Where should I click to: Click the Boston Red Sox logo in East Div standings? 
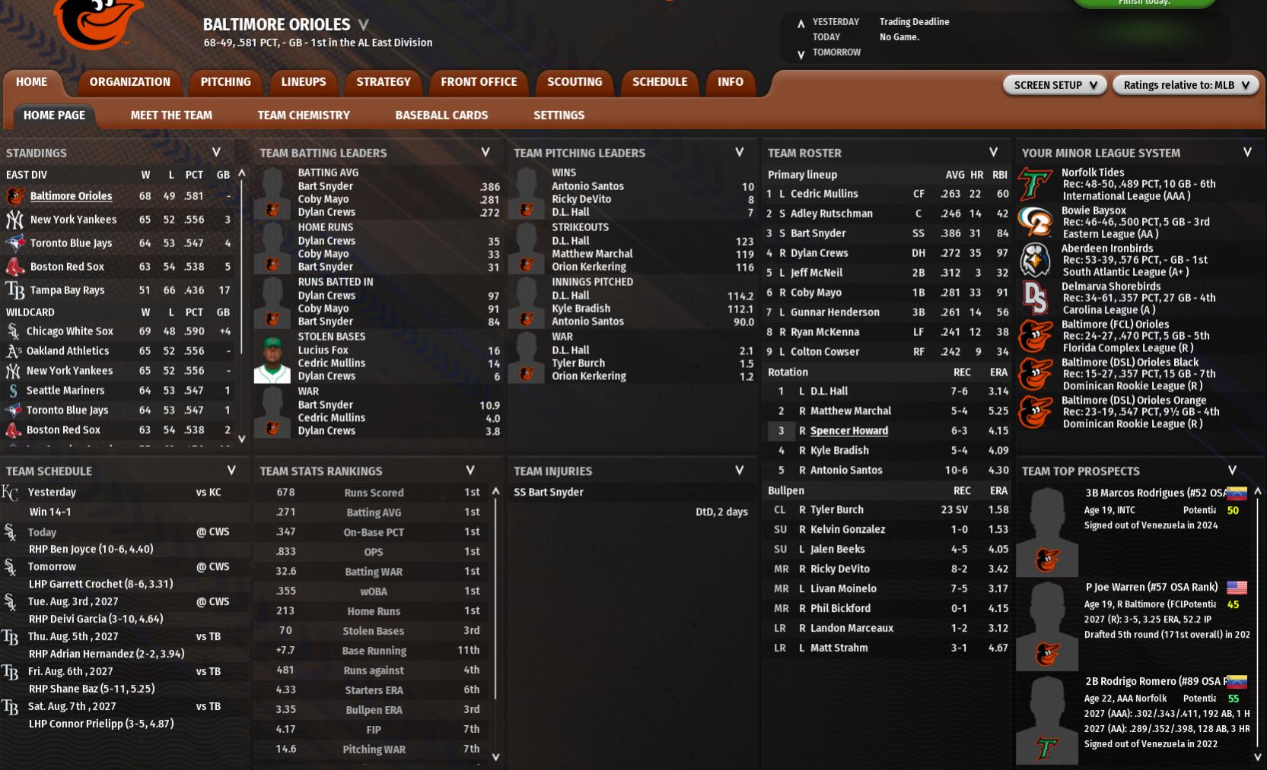coord(14,267)
